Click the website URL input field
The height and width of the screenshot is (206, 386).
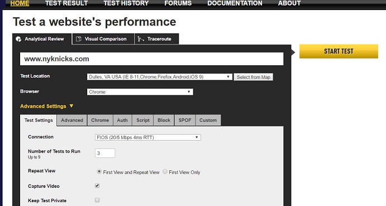pyautogui.click(x=151, y=59)
